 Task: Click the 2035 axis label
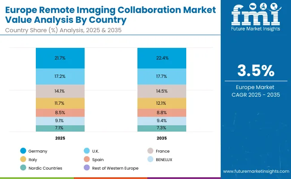(162, 138)
